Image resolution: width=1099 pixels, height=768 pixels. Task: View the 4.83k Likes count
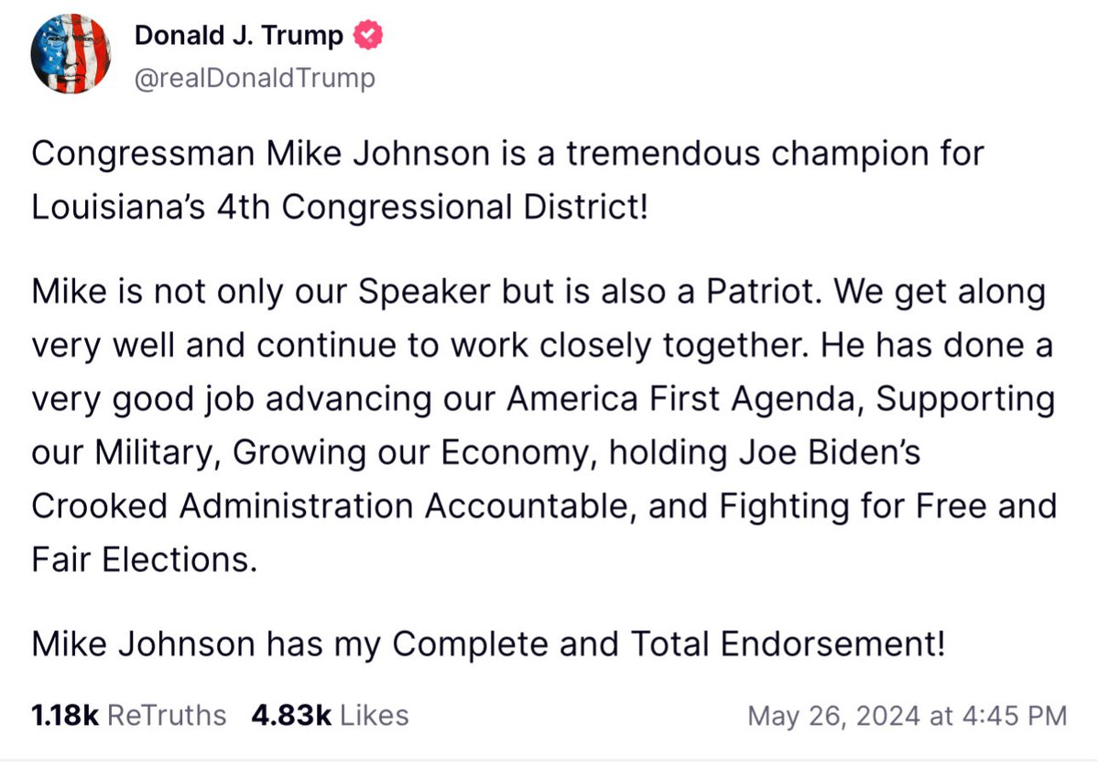pyautogui.click(x=291, y=715)
